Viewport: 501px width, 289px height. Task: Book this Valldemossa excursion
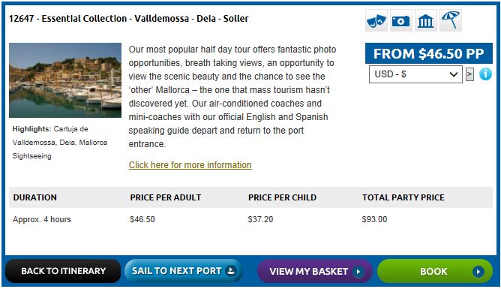[x=435, y=272]
